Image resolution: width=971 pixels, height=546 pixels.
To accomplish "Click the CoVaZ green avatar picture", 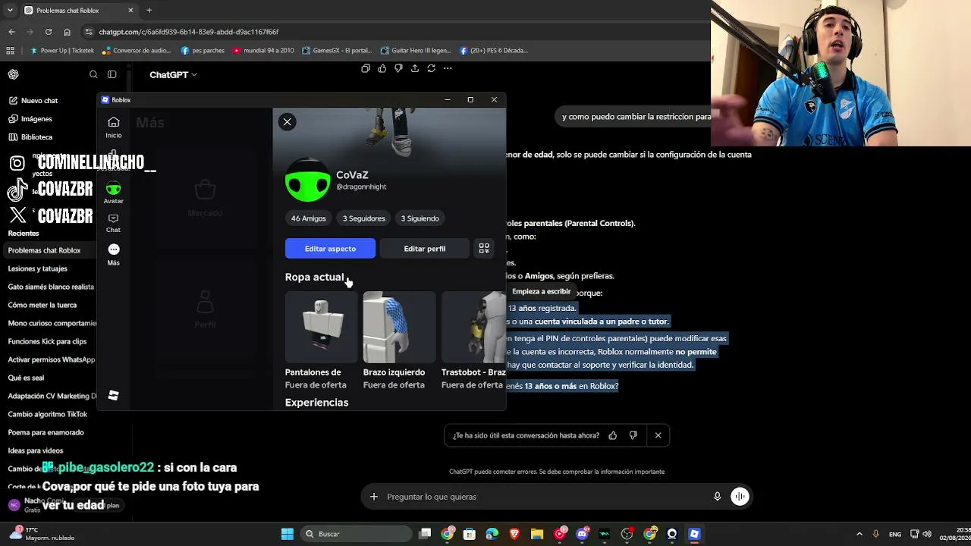I will click(307, 180).
